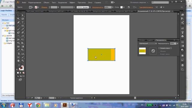Toggle the Invert Mask checkbox
This screenshot has width=192, height=108.
tap(159, 54)
